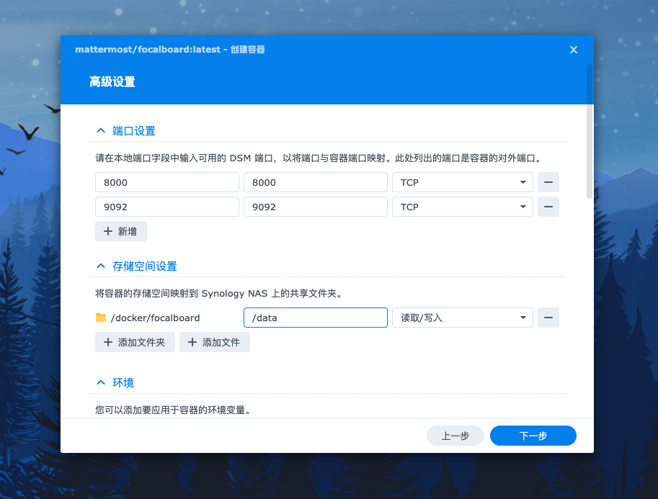
Task: Edit the /data mount path field
Action: (x=316, y=318)
